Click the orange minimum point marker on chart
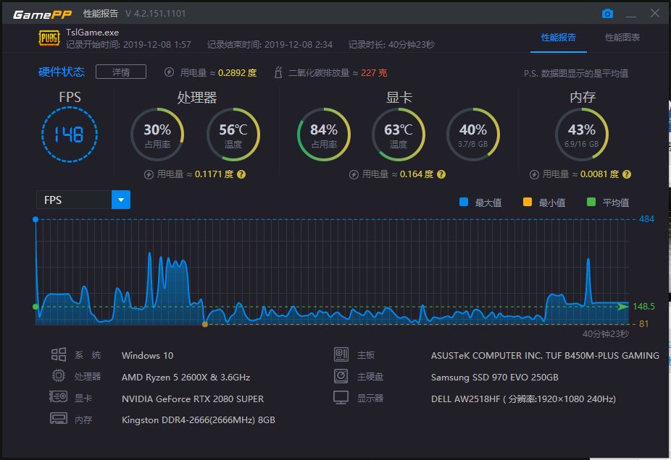This screenshot has width=671, height=460. pos(205,324)
